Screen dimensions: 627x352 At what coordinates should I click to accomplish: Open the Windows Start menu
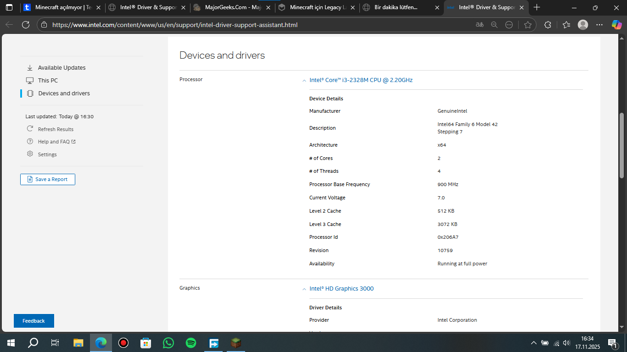click(11, 343)
